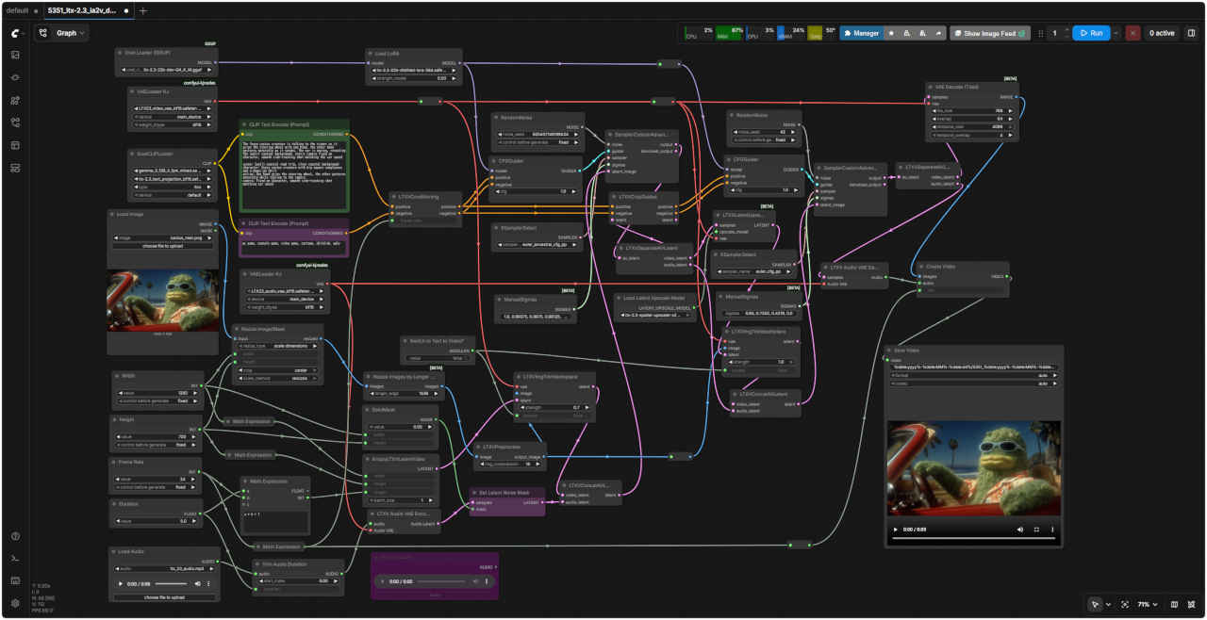Open more options on Save Video player
The height and width of the screenshot is (620, 1207).
coord(1052,530)
